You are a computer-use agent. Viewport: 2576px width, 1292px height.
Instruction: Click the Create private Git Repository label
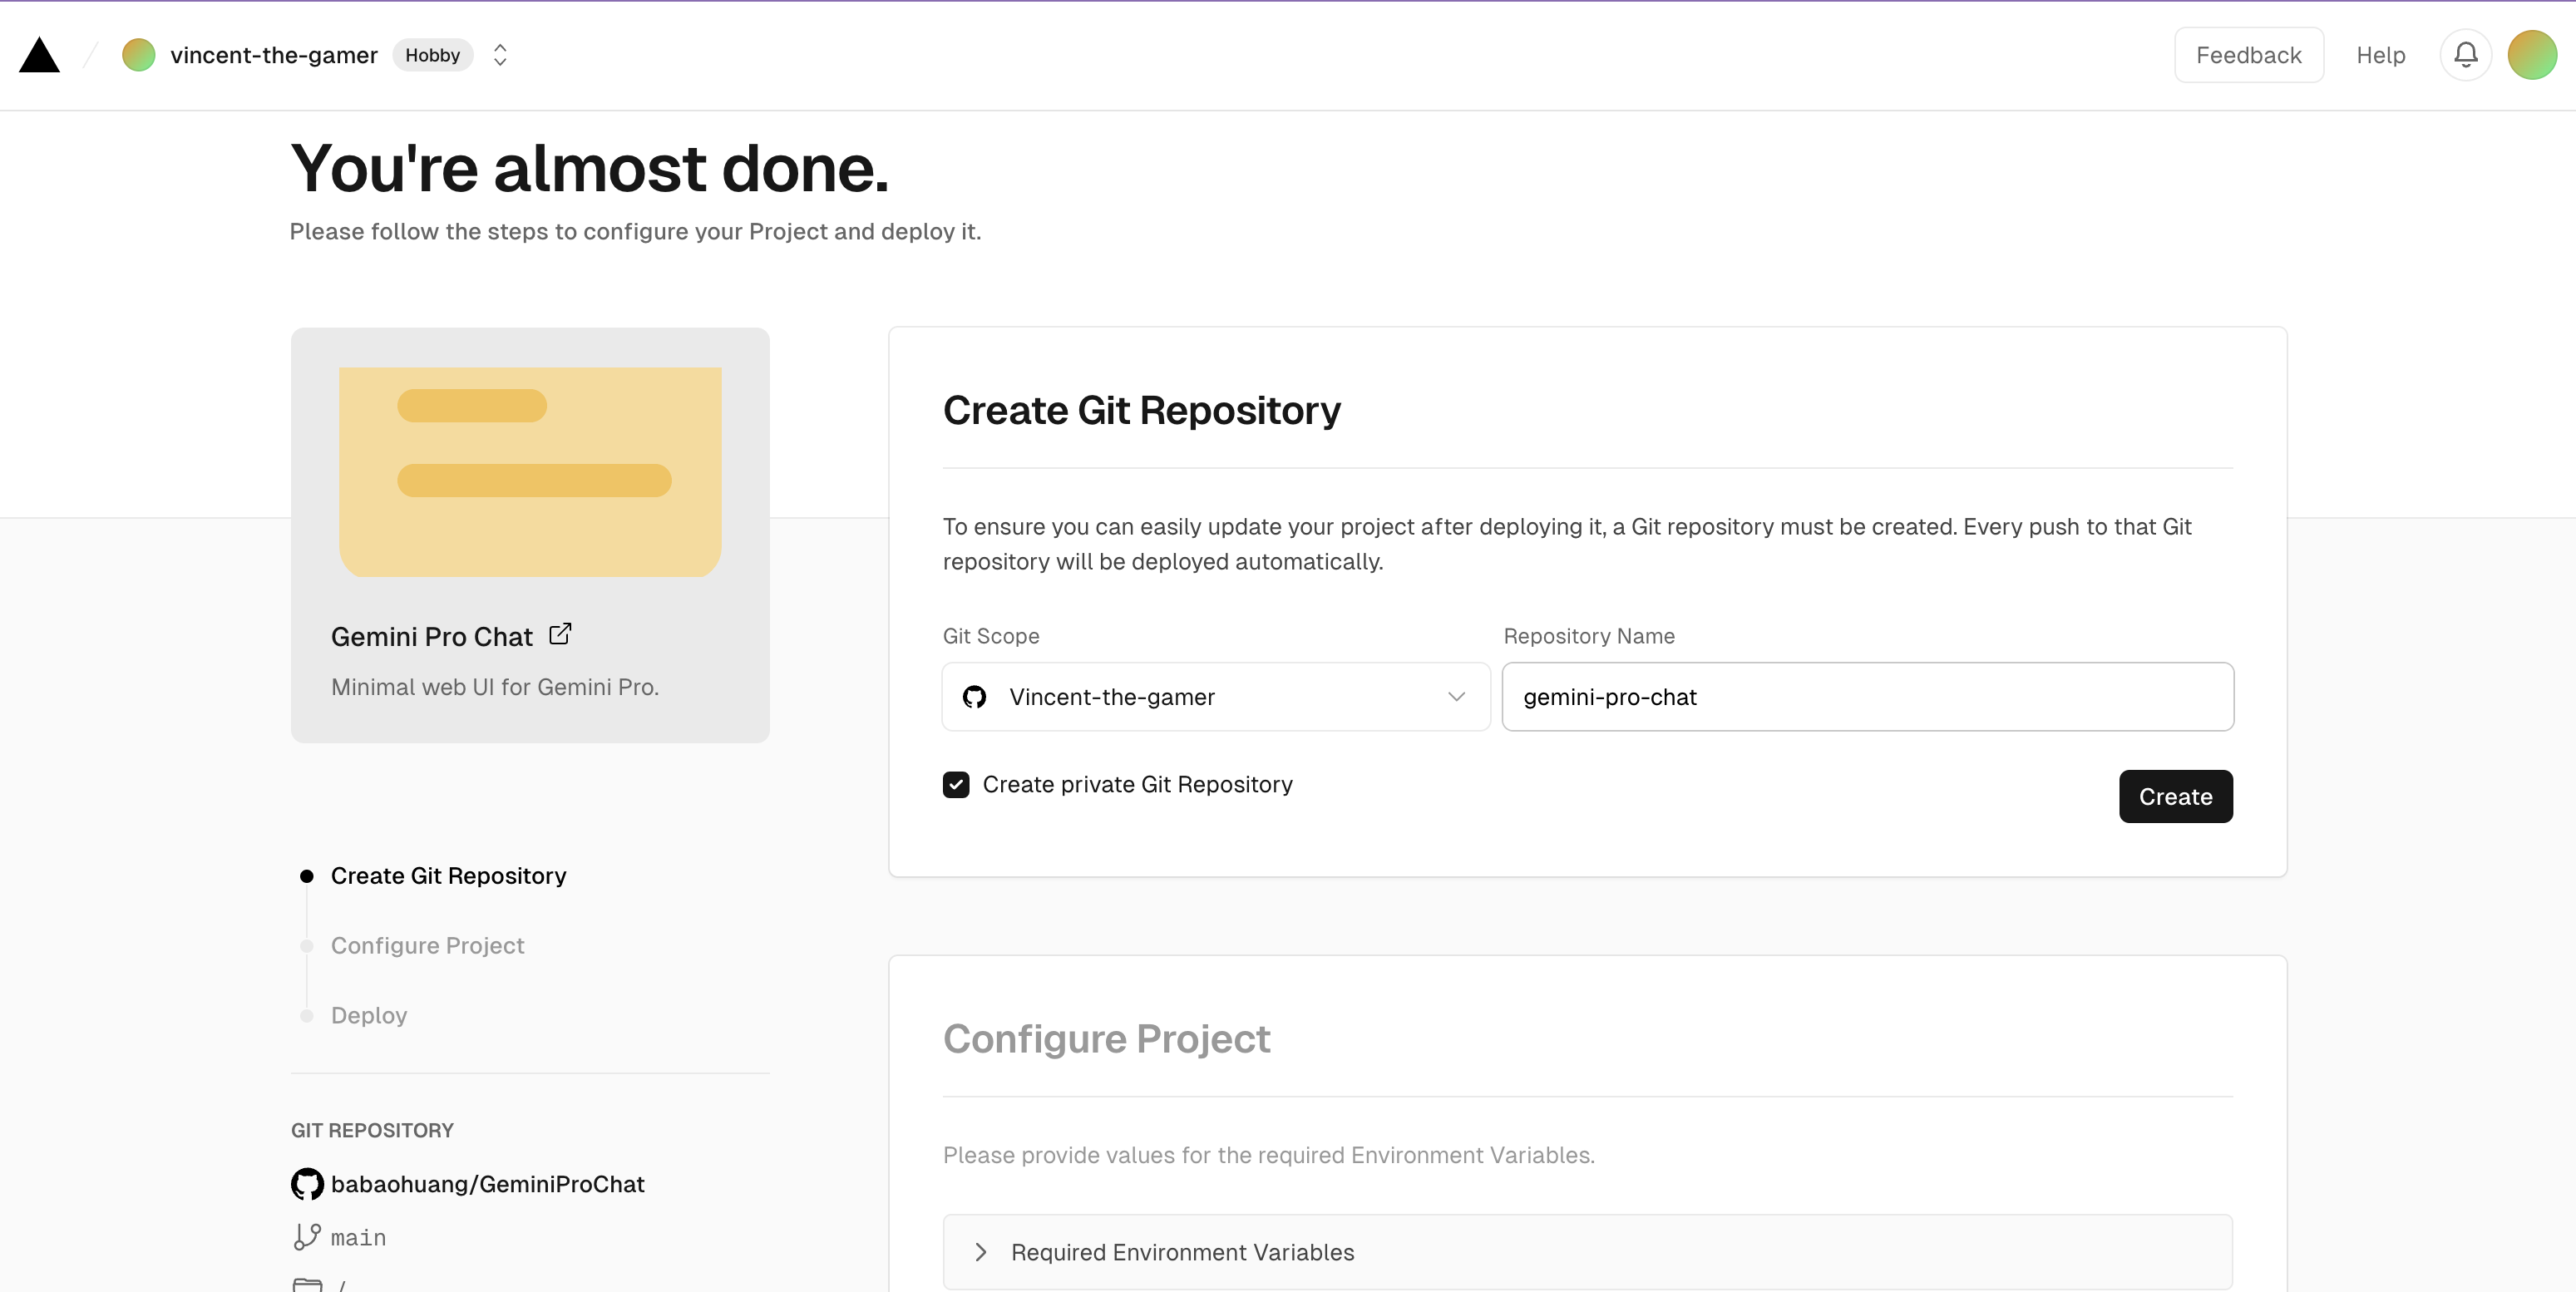(x=1137, y=785)
